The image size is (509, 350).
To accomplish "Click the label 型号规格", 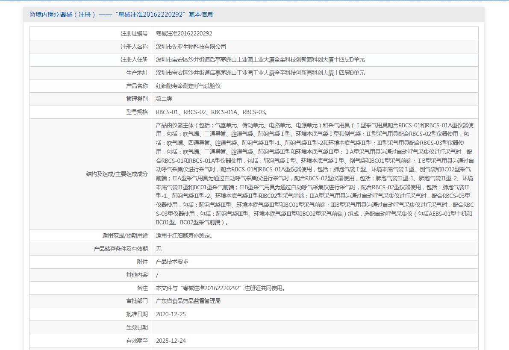I will (137, 112).
